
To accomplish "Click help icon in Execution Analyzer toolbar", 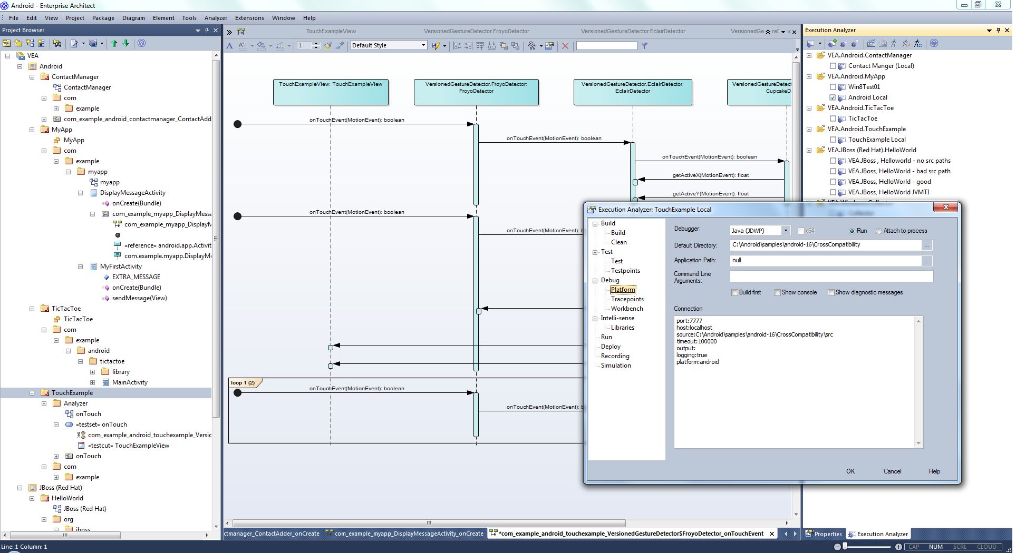I will tap(934, 44).
